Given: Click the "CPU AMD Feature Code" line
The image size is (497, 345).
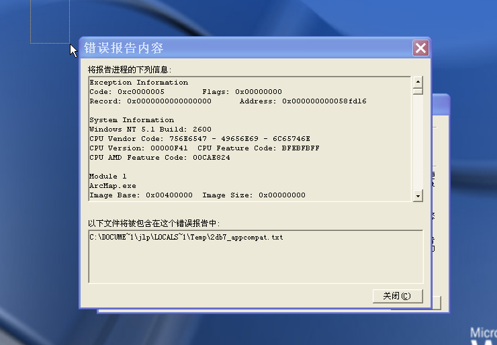Looking at the screenshot, I should pyautogui.click(x=160, y=158).
